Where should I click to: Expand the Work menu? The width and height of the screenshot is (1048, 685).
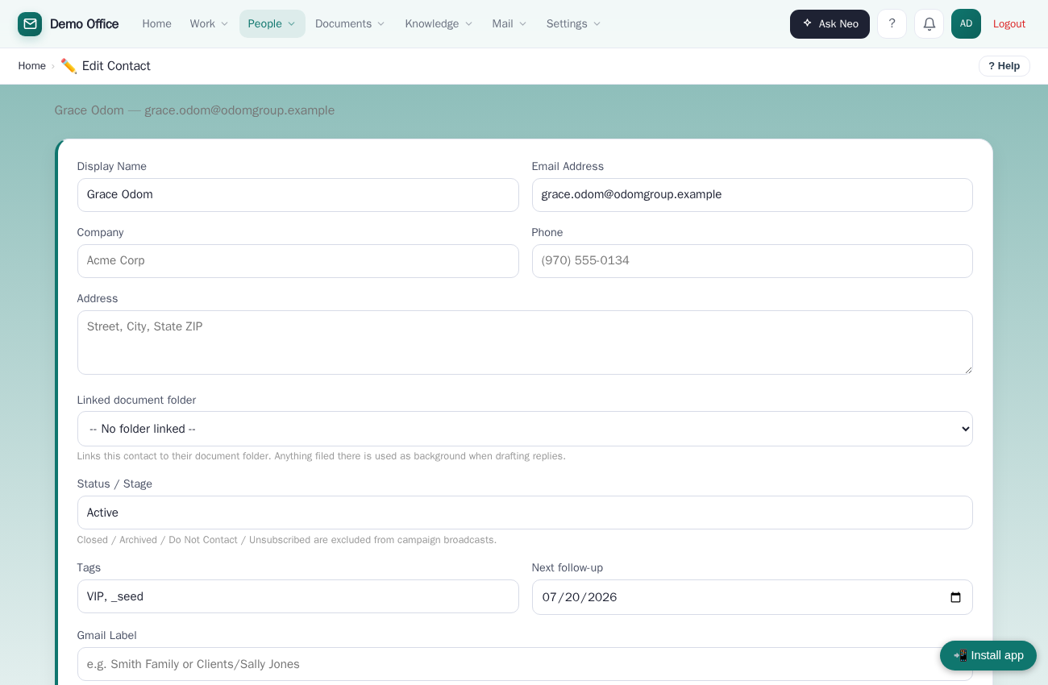209,24
